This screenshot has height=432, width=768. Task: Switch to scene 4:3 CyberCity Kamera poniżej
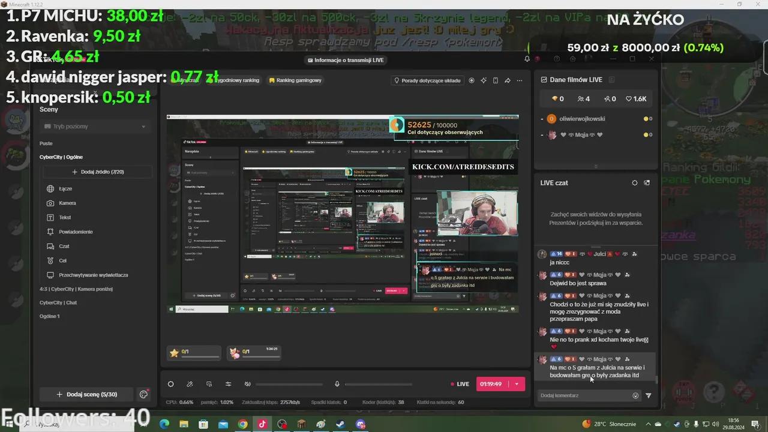(76, 289)
